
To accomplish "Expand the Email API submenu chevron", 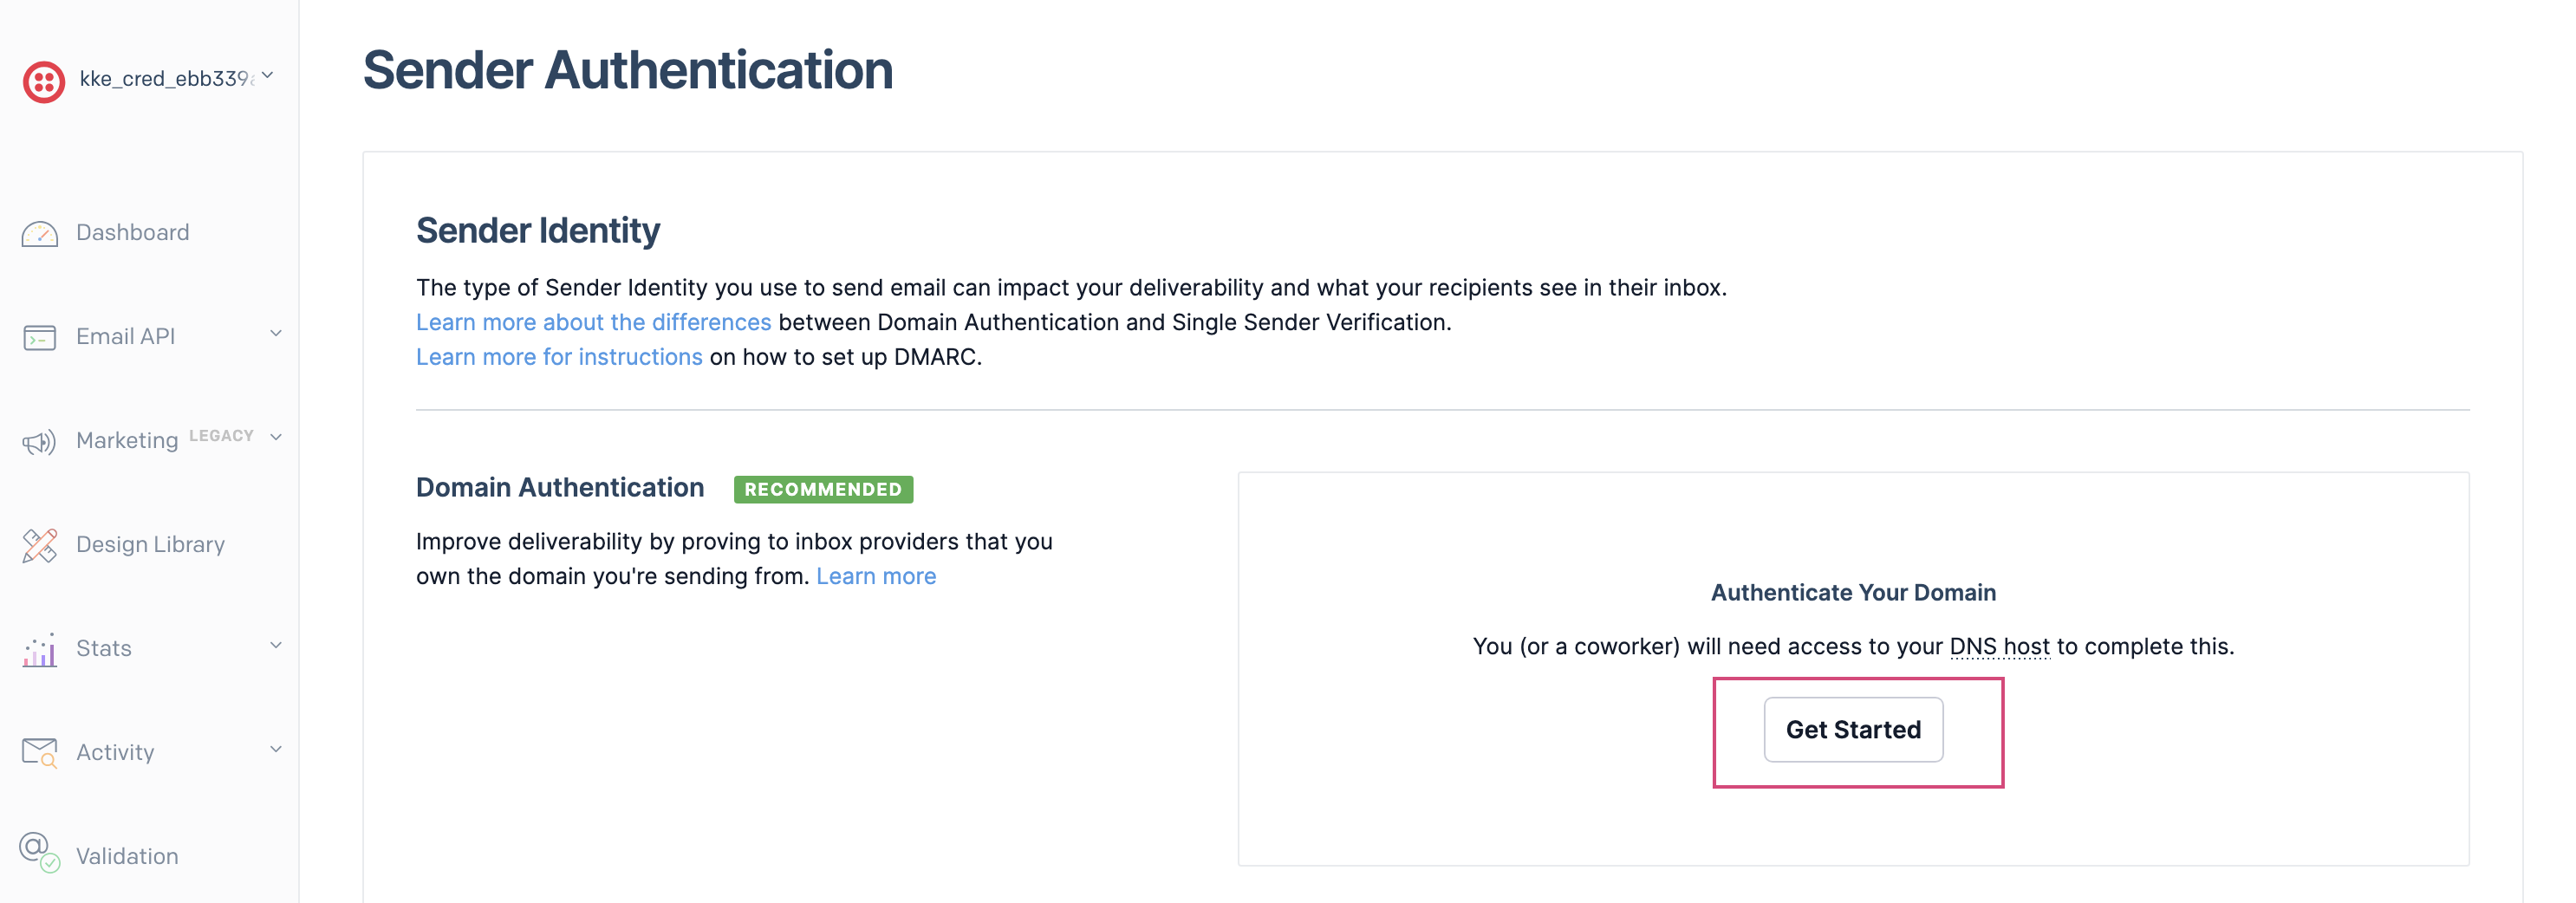I will (276, 334).
